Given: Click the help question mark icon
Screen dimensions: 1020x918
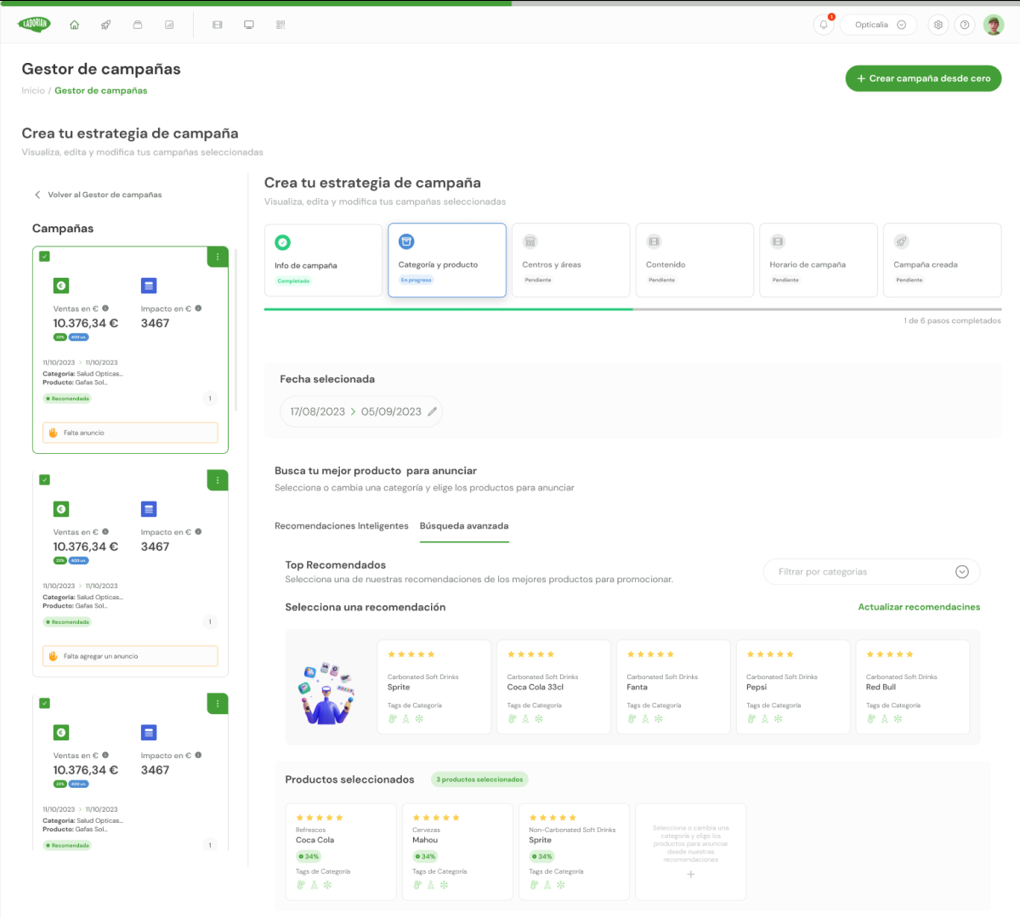Looking at the screenshot, I should coord(965,25).
